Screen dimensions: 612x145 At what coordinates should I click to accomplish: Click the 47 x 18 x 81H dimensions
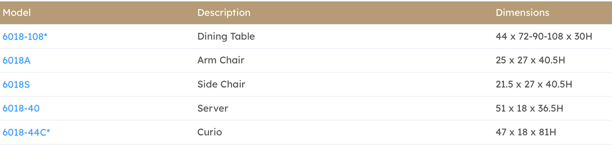pyautogui.click(x=526, y=132)
